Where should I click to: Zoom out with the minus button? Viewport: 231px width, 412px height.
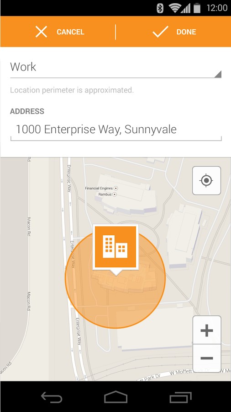coord(207,358)
